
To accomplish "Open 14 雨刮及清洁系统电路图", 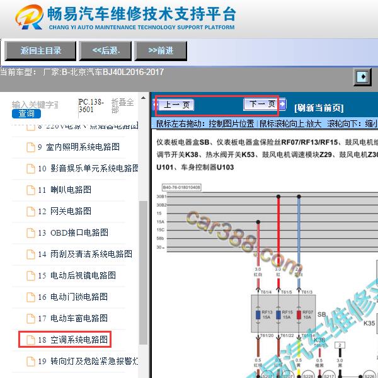I will point(85,254).
